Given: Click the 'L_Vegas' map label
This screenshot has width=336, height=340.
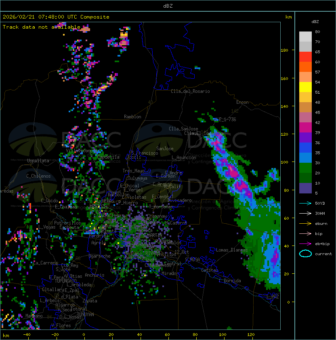Looking at the screenshot, I should coord(47,227).
